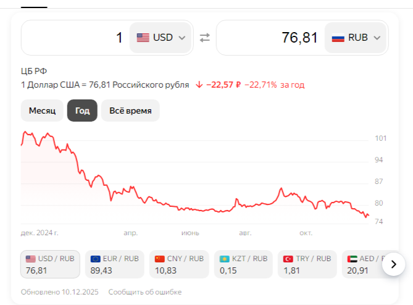Click the chart line peak near дек. 2024
Viewport: 413px width, 305px height.
(x=26, y=132)
